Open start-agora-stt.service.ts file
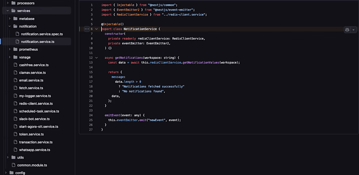Viewport: 359px width, 175px height. point(39,127)
